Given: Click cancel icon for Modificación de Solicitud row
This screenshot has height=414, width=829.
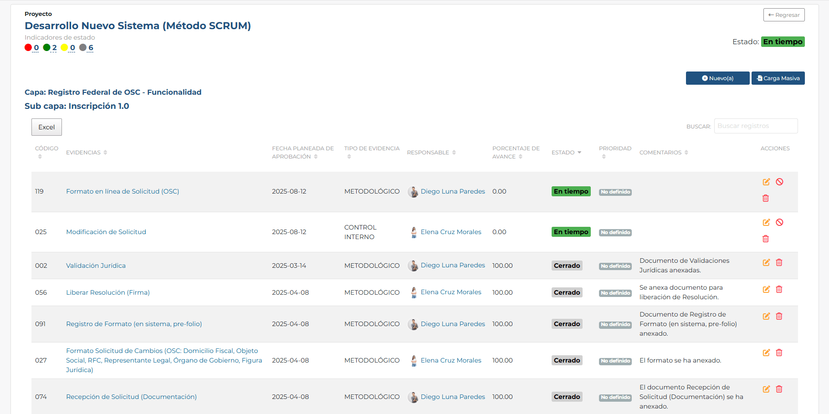Looking at the screenshot, I should click(779, 222).
